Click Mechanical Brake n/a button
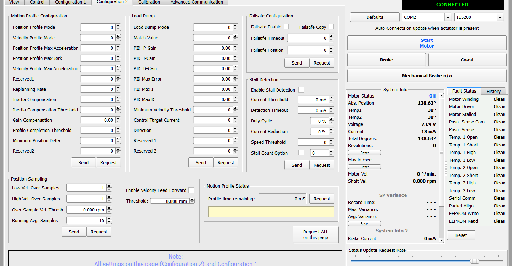The image size is (512, 266). [427, 76]
